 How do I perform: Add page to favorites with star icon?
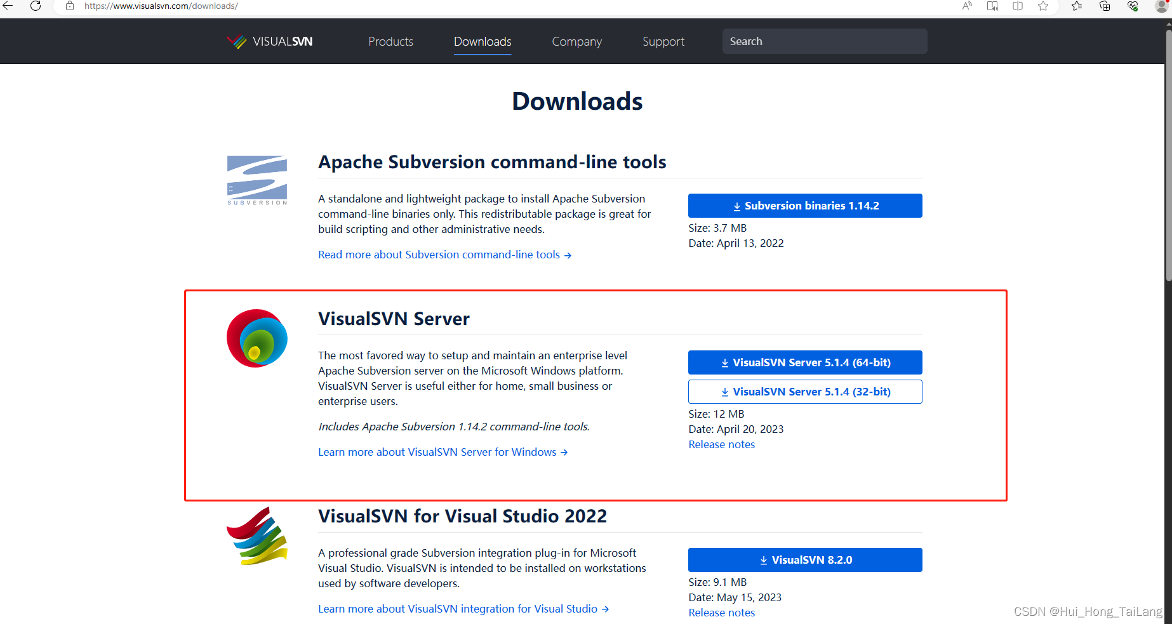coord(1043,6)
